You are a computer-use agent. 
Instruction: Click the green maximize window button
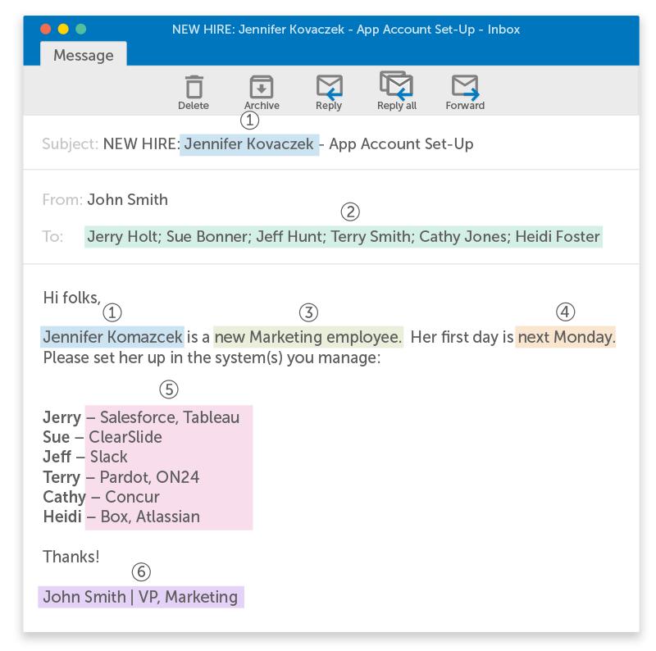(x=81, y=29)
